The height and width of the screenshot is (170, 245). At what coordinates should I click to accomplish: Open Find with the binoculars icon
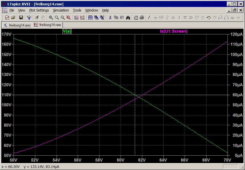[128, 18]
